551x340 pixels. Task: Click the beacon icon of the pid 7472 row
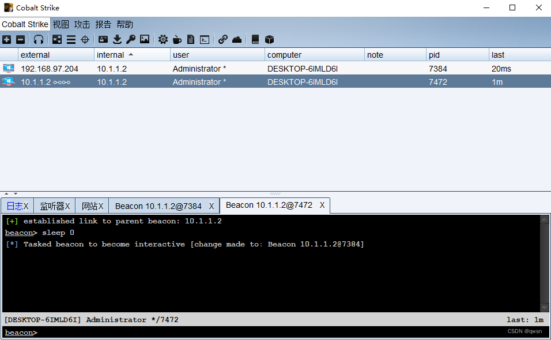(9, 81)
